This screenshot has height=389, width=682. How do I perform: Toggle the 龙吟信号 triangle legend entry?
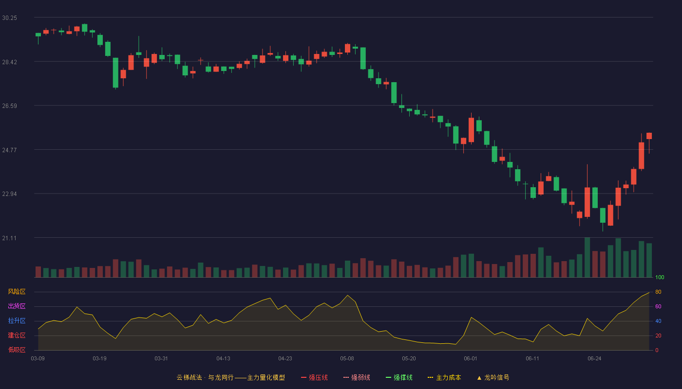point(493,377)
